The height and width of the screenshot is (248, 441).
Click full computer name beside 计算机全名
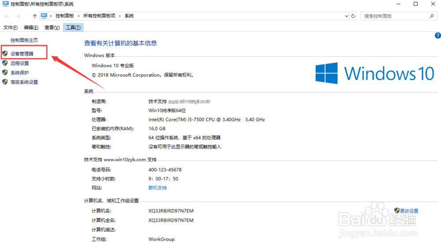coord(171,220)
